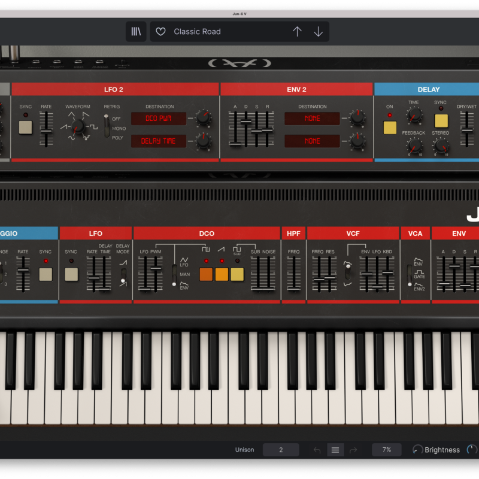Load next preset with down arrow
This screenshot has height=479, width=479.
(x=319, y=32)
